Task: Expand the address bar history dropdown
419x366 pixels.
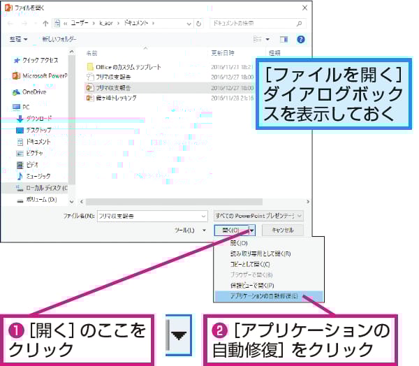Action: [x=189, y=24]
